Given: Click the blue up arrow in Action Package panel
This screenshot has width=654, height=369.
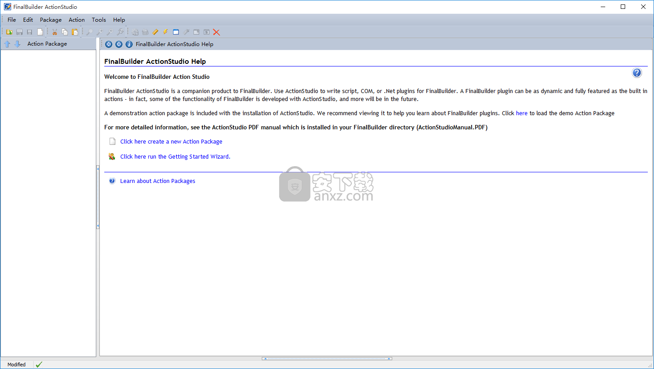Looking at the screenshot, I should click(7, 44).
